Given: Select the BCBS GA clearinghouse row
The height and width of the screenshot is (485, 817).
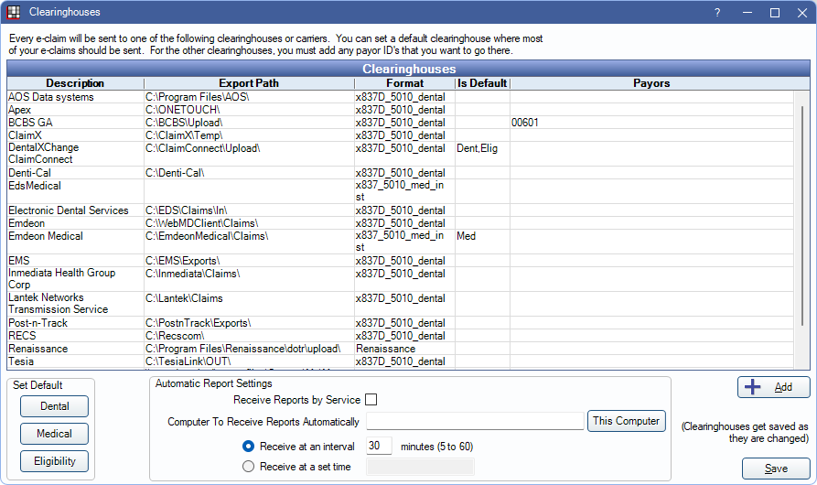Looking at the screenshot, I should 73,123.
